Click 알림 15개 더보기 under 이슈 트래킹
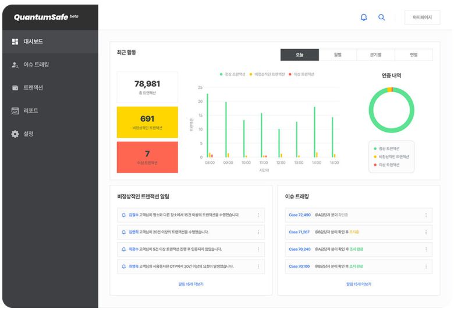The image size is (454, 312). tap(359, 284)
